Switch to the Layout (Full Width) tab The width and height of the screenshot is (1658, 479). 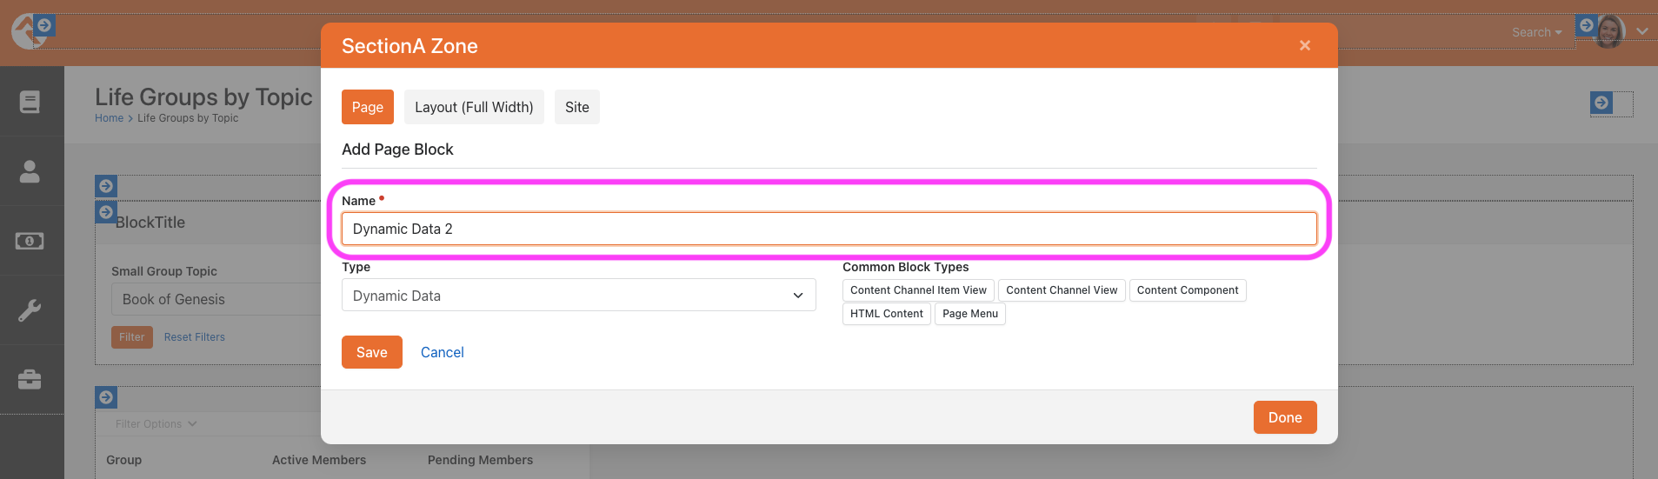coord(474,107)
